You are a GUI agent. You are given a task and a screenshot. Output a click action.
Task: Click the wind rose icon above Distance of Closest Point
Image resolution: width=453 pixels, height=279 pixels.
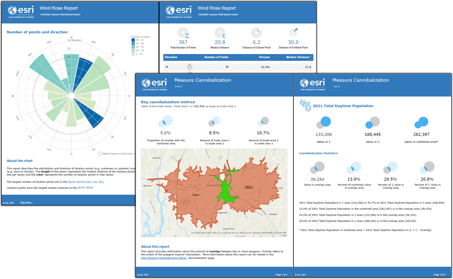tap(256, 32)
